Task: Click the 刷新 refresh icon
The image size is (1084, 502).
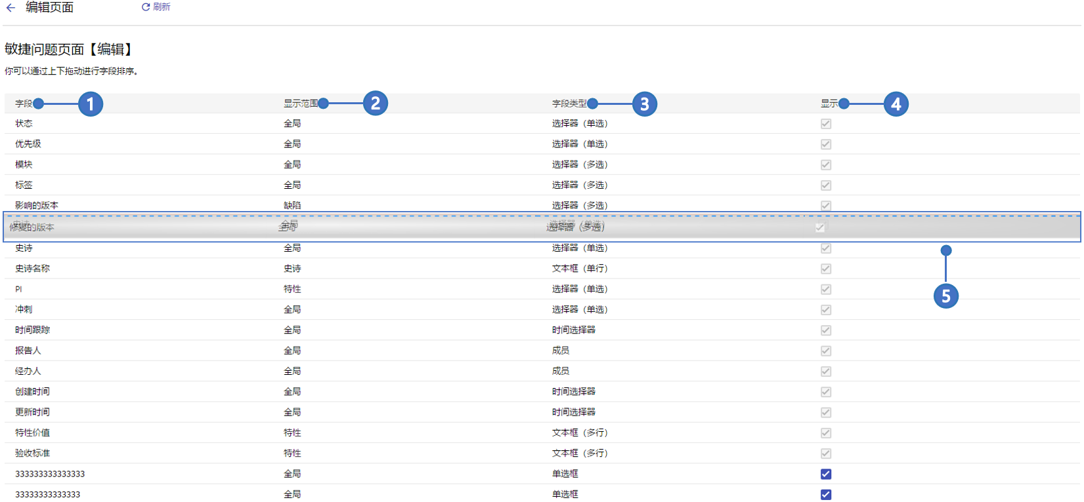Action: click(x=146, y=7)
